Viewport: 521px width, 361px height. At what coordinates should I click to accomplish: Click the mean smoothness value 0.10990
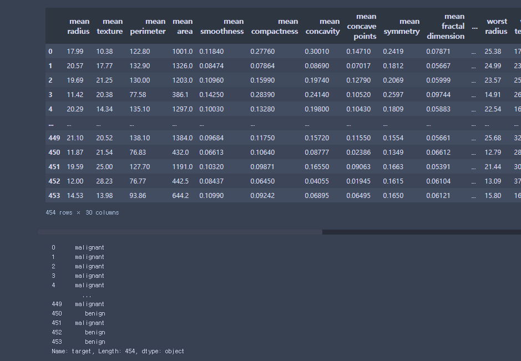211,196
